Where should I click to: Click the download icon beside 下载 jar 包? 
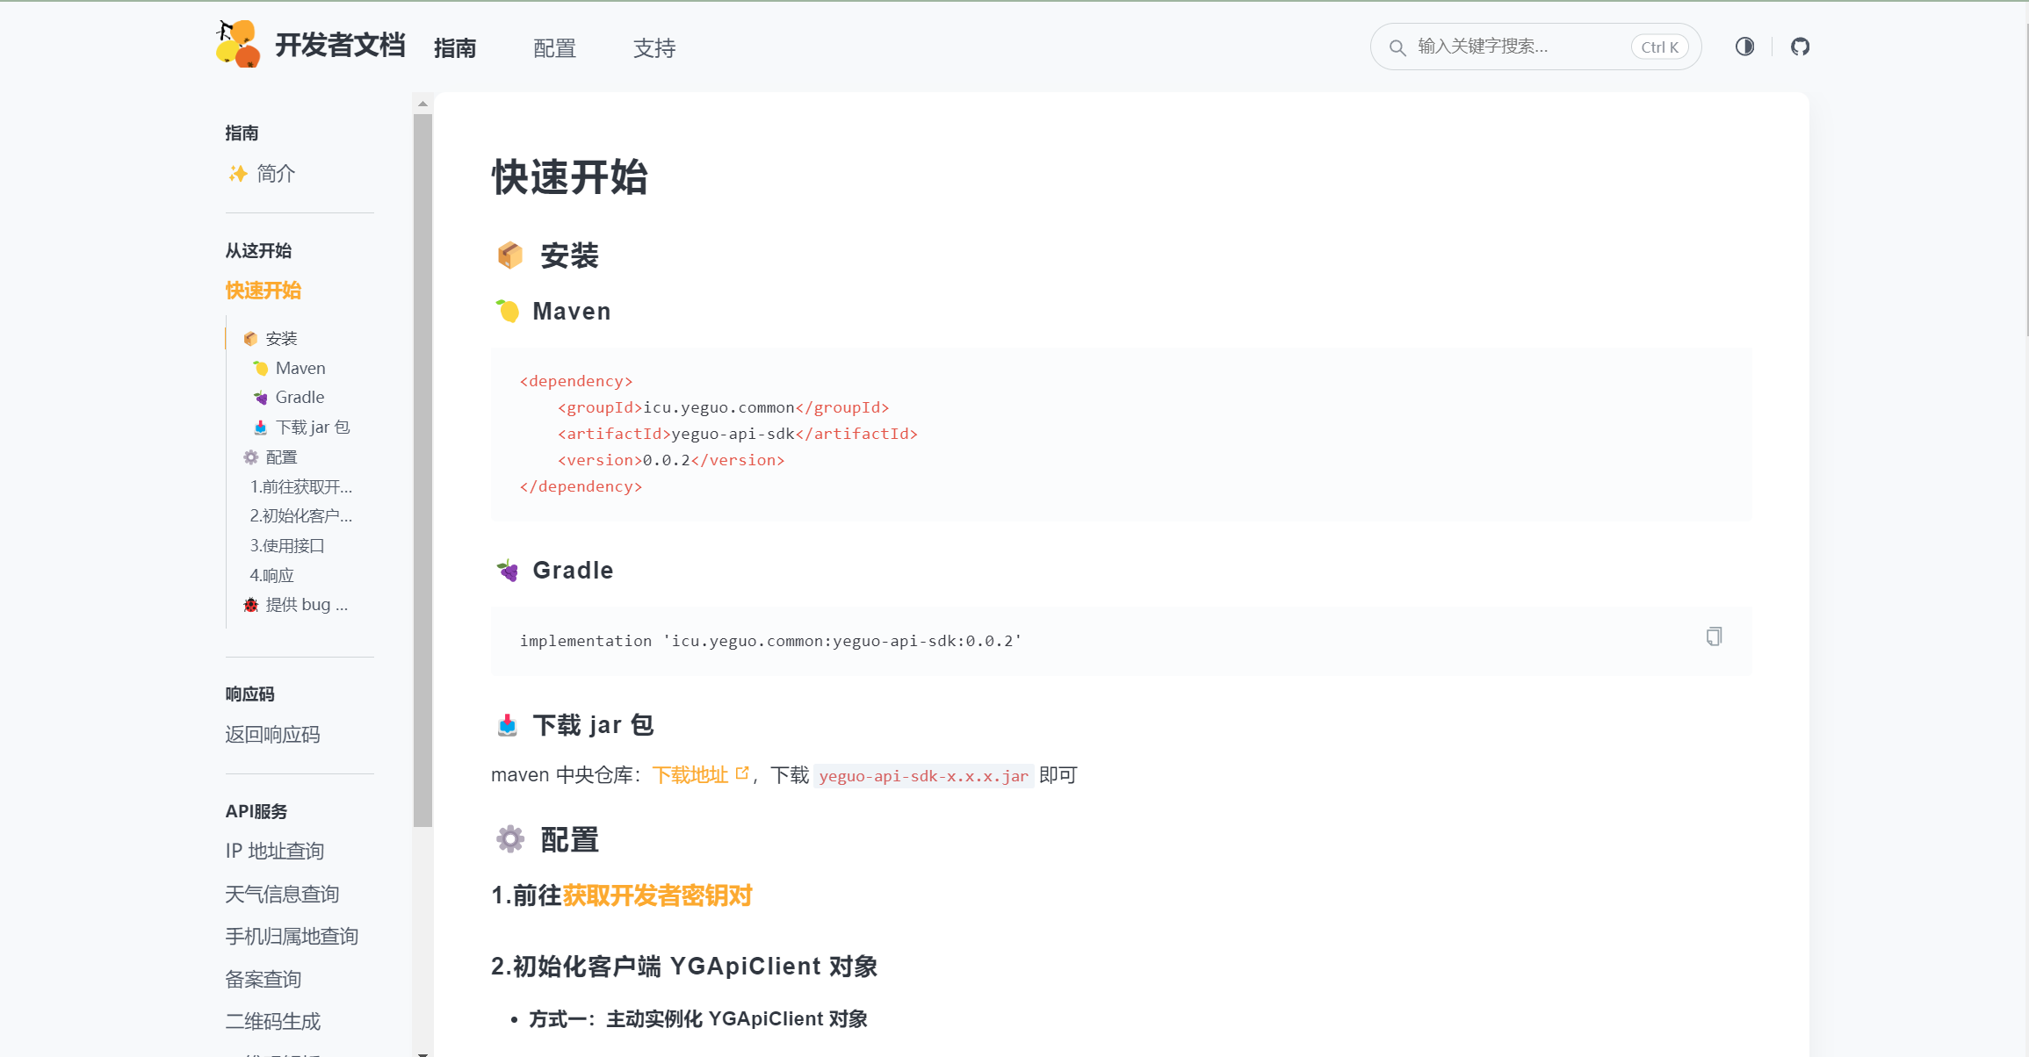[x=508, y=724]
